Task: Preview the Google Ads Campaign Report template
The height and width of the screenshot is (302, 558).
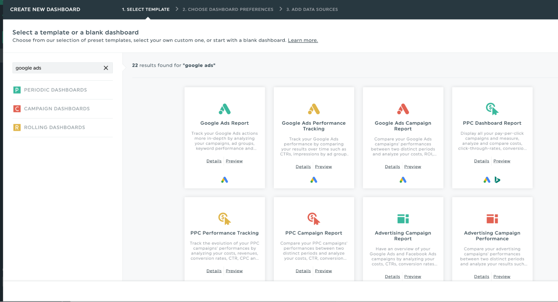Action: pos(412,167)
